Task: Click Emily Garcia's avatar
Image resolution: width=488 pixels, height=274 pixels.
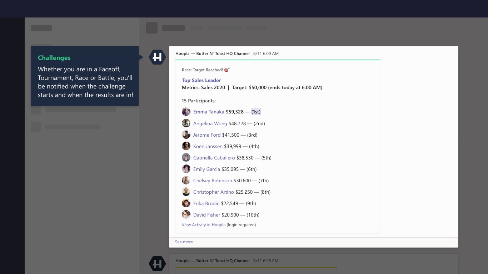Action: pos(186,169)
